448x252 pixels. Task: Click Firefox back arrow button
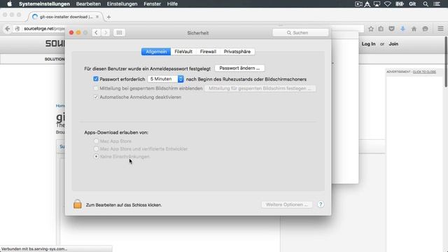tap(8, 29)
